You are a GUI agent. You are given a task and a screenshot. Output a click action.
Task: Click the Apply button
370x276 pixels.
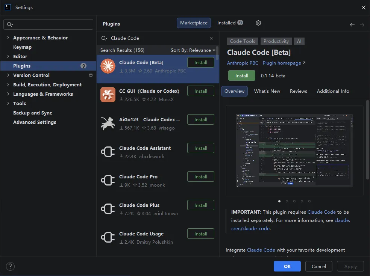[x=350, y=266]
